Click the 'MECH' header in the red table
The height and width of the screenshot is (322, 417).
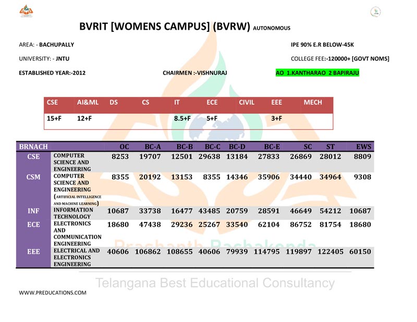313,102
